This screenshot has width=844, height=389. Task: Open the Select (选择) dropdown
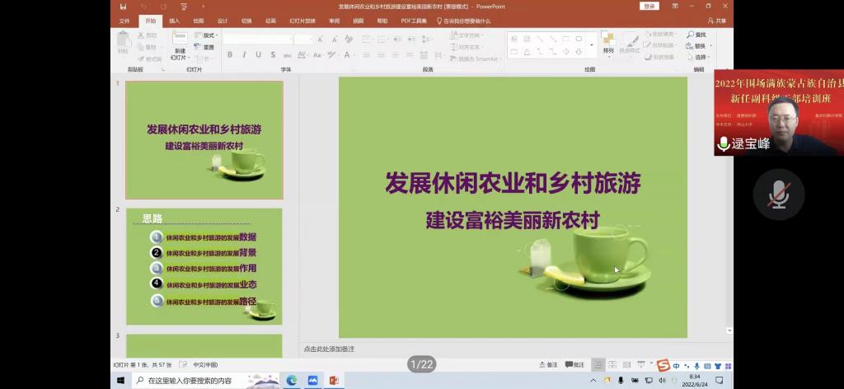700,57
